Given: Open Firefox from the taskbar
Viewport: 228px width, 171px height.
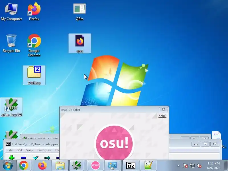Looking at the screenshot, I should pos(42,165).
